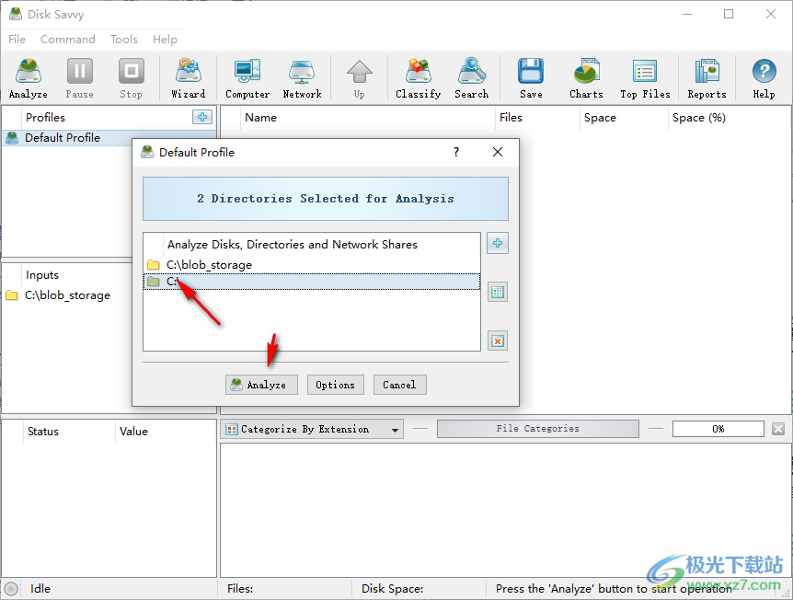Save the report via the Save icon
Viewport: 793px width, 600px height.
coord(531,78)
